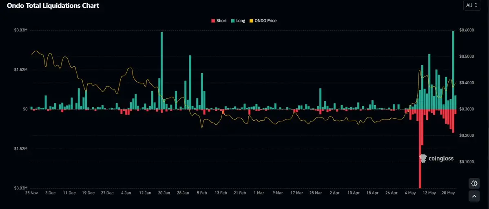Click the upper $1.52M axis label
The width and height of the screenshot is (489, 209).
(x=21, y=70)
